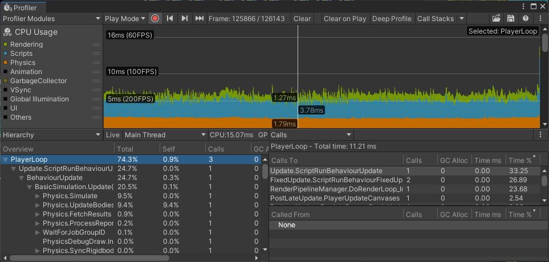Step to previous frame

click(x=170, y=19)
